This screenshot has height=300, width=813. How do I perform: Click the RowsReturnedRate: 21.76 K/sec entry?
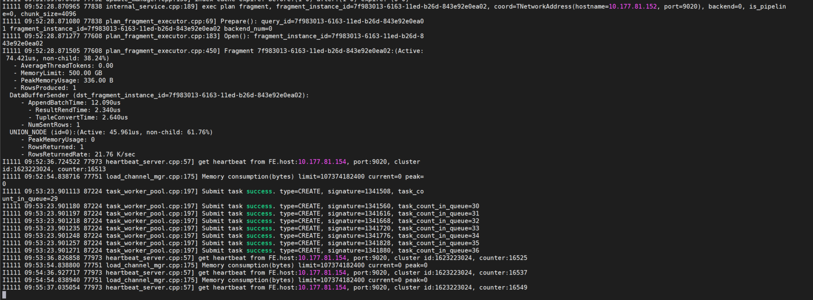pyautogui.click(x=81, y=154)
